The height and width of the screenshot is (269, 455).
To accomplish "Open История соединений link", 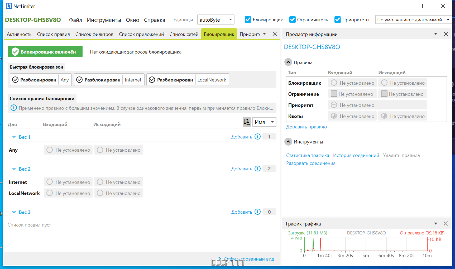I will (356, 155).
